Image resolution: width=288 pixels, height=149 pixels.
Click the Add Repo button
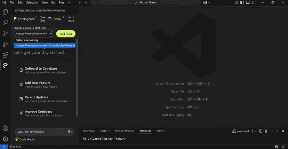coord(66,34)
